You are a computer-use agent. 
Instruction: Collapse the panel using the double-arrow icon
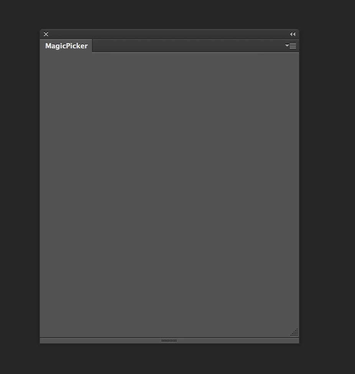(293, 34)
